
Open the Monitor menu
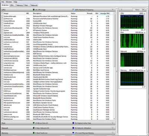coord(9,2)
